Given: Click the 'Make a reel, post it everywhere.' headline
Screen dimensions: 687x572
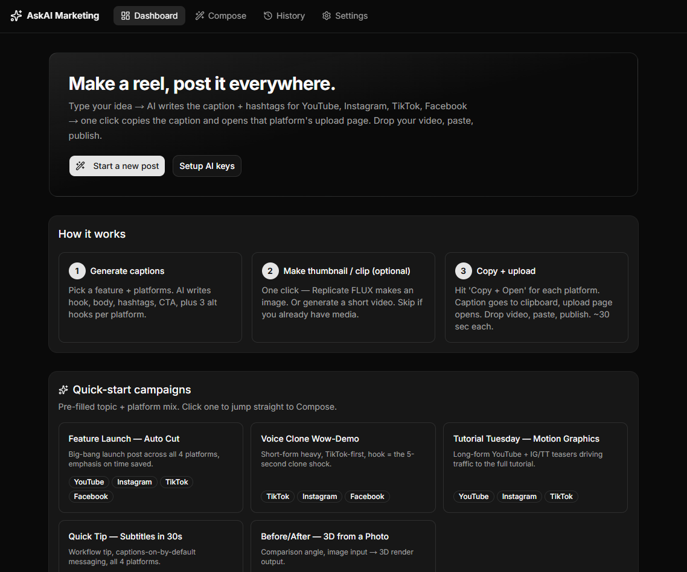Looking at the screenshot, I should click(x=202, y=84).
